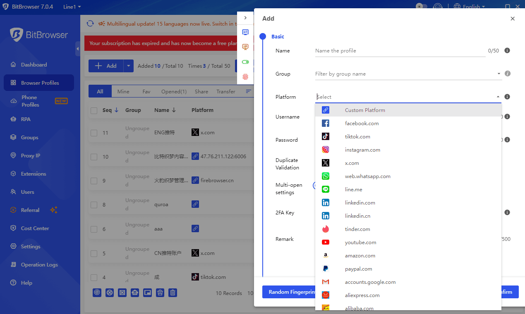The width and height of the screenshot is (525, 314).
Task: Choose tiktok.com from platform list
Action: tap(408, 136)
